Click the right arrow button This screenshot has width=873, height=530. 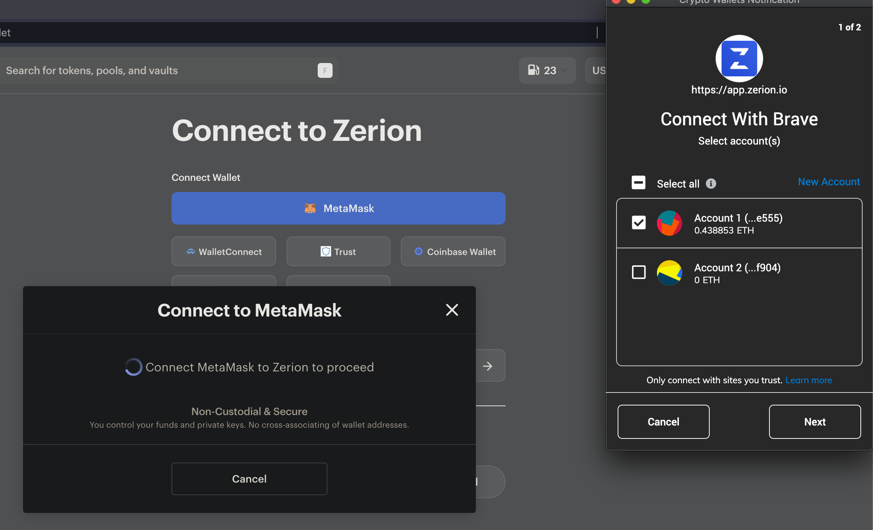[x=488, y=366]
